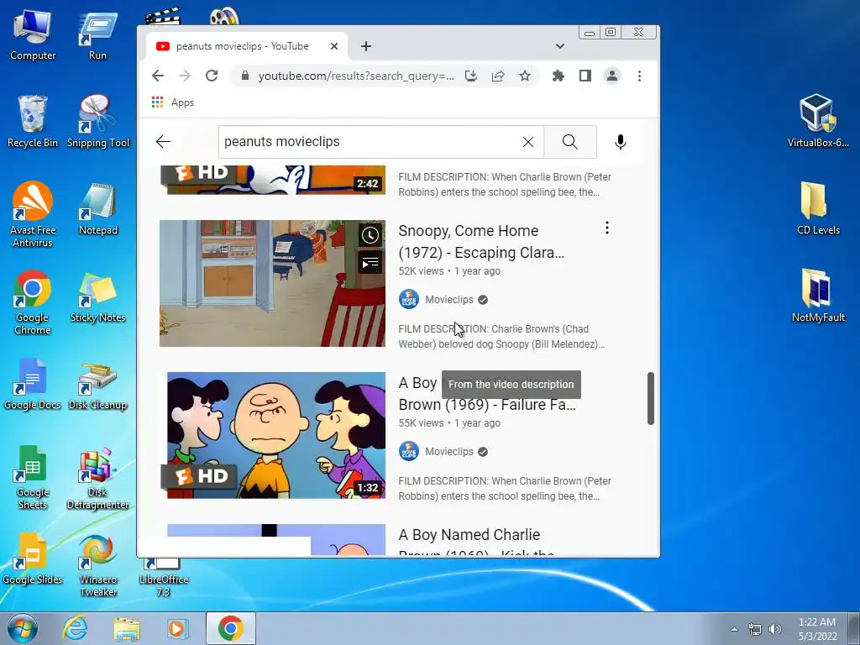Click Movieclips avatar under Snoopy, Come Home

click(x=409, y=300)
